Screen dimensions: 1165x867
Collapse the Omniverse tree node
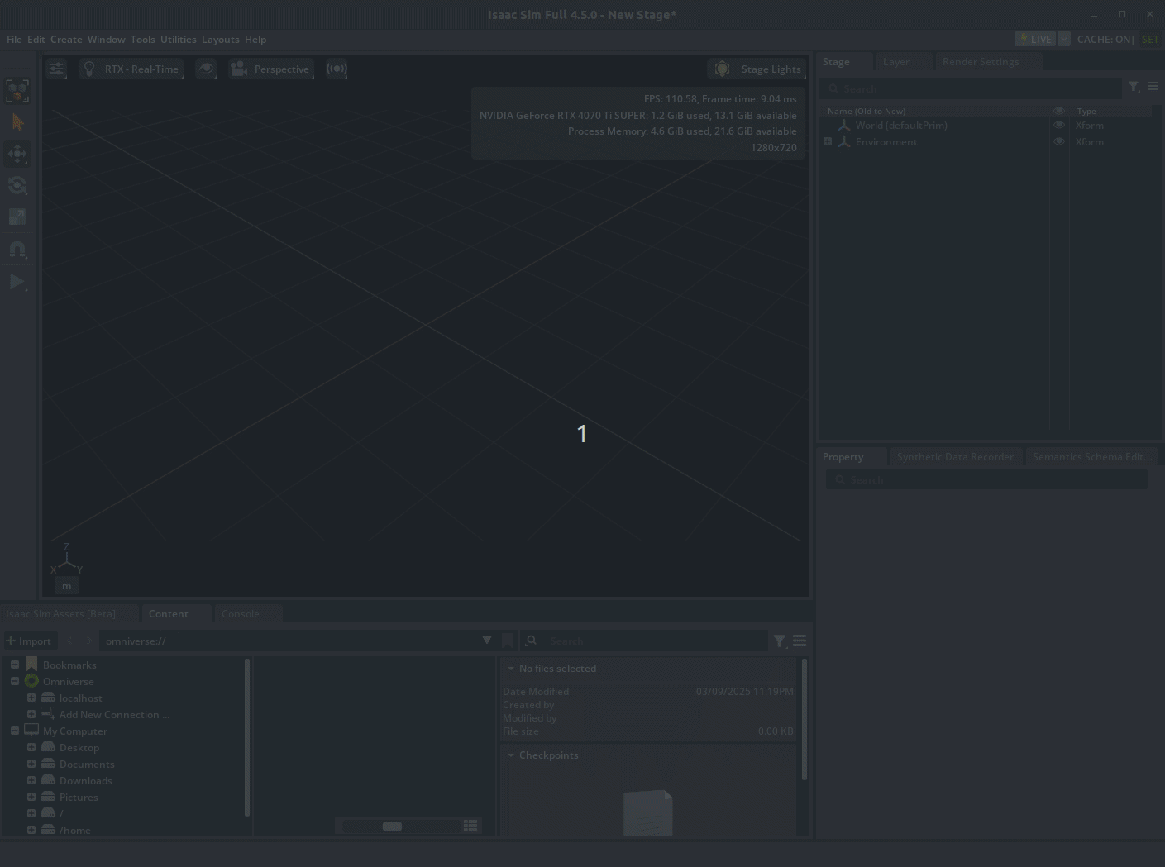click(15, 681)
